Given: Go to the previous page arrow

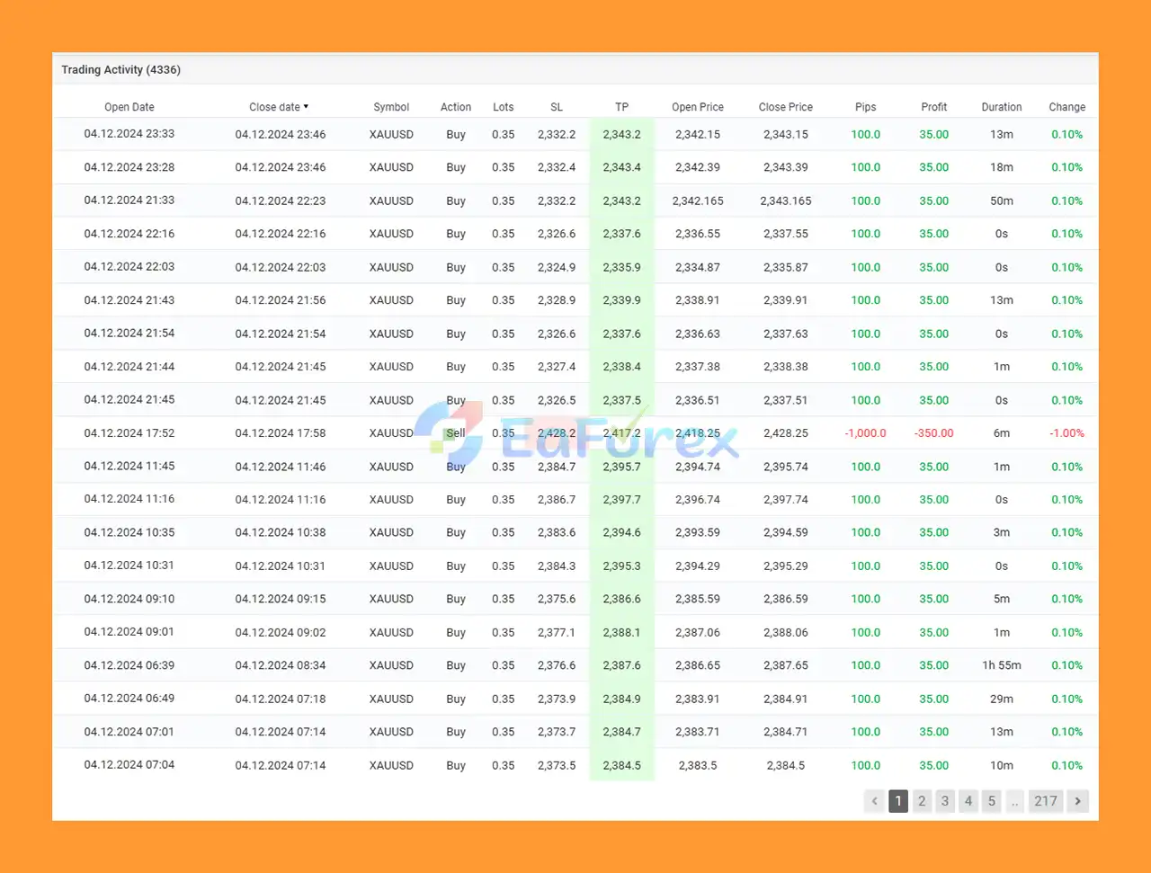Looking at the screenshot, I should tap(875, 801).
